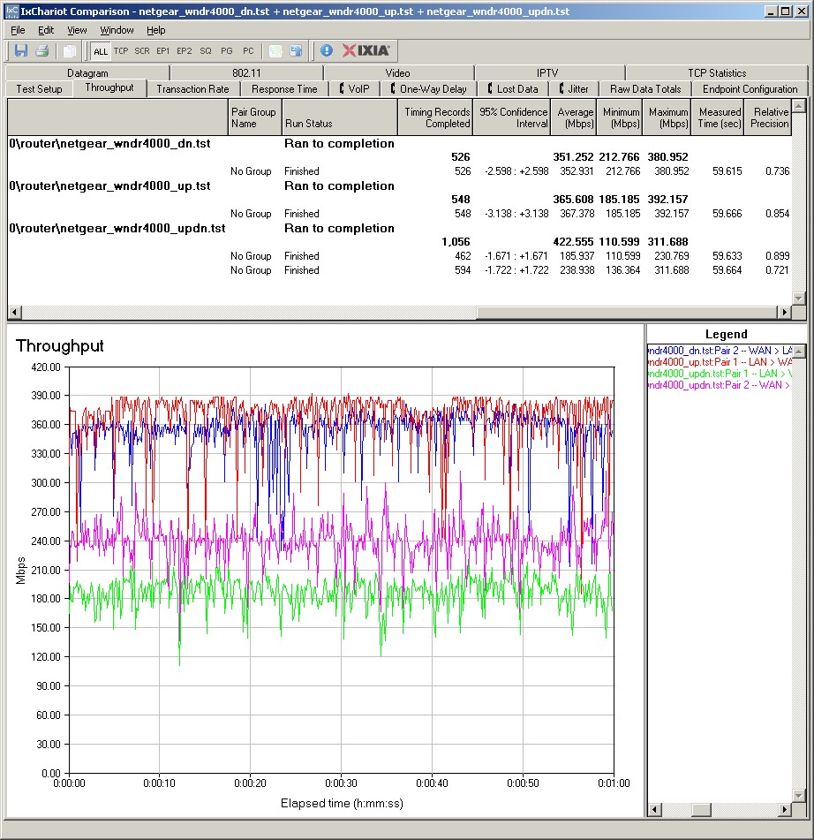Viewport: 814px width, 840px height.
Task: Switch to the Response Time tab
Action: [284, 89]
